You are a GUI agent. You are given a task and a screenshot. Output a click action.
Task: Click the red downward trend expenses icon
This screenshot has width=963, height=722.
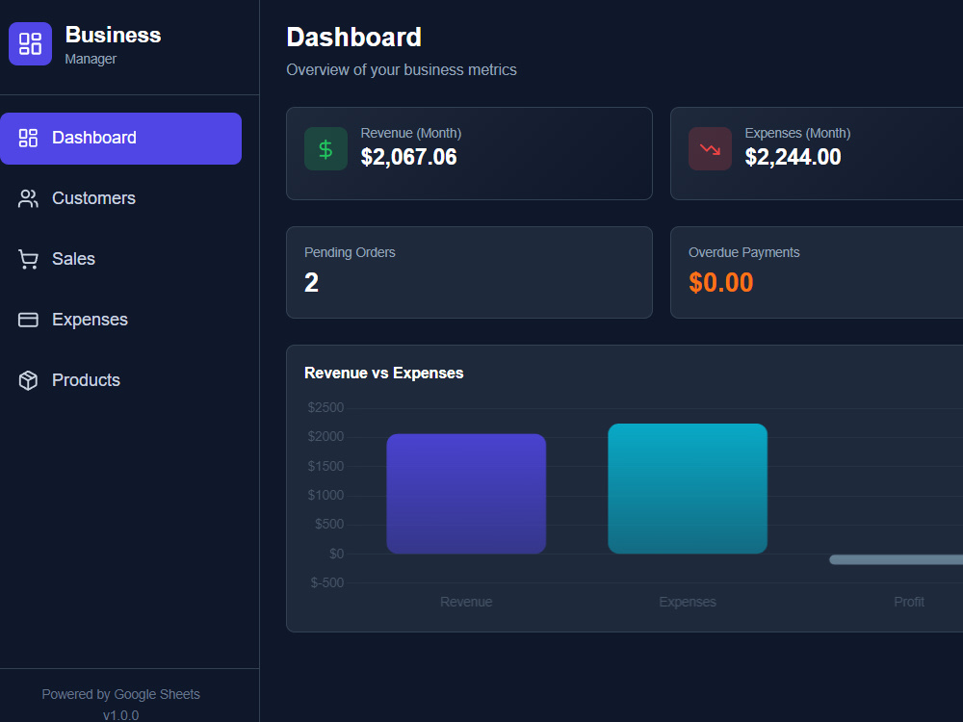coord(710,148)
